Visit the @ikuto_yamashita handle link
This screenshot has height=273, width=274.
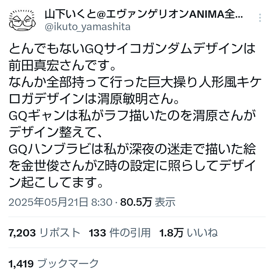point(88,27)
